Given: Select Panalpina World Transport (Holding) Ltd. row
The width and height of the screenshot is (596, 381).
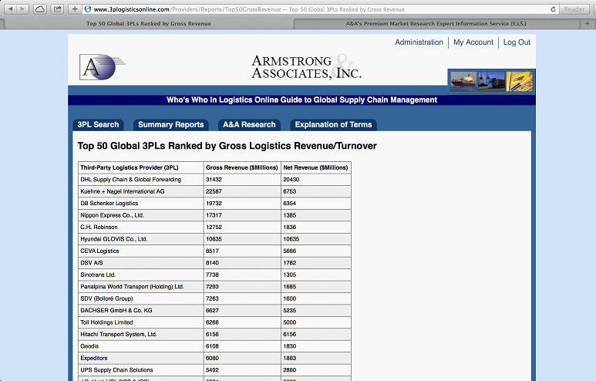Looking at the screenshot, I should click(214, 287).
